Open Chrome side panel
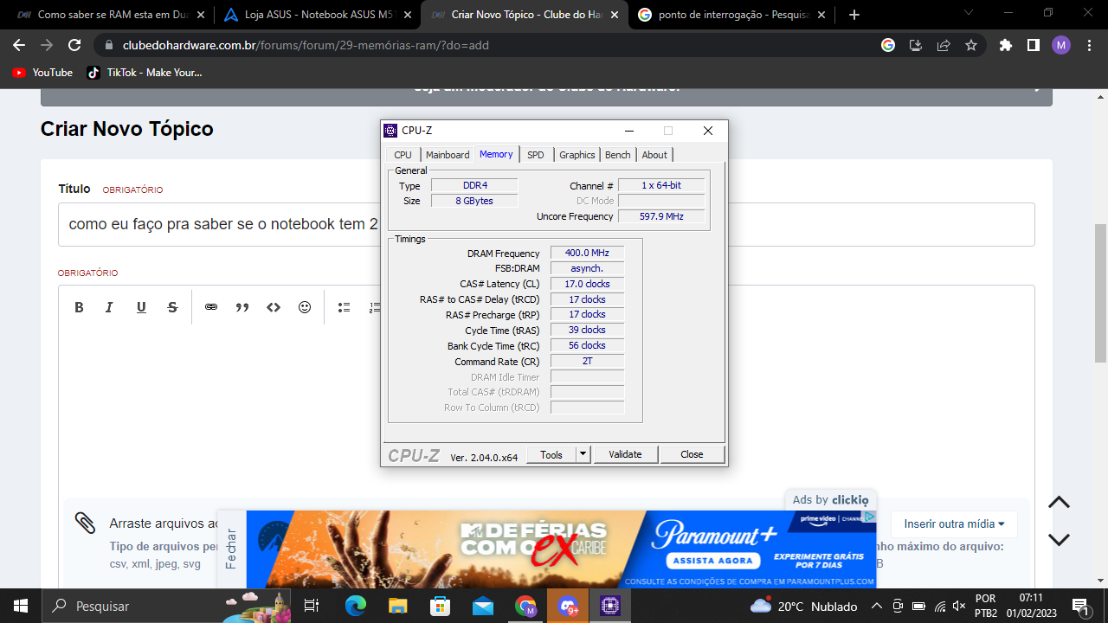 (x=1034, y=45)
